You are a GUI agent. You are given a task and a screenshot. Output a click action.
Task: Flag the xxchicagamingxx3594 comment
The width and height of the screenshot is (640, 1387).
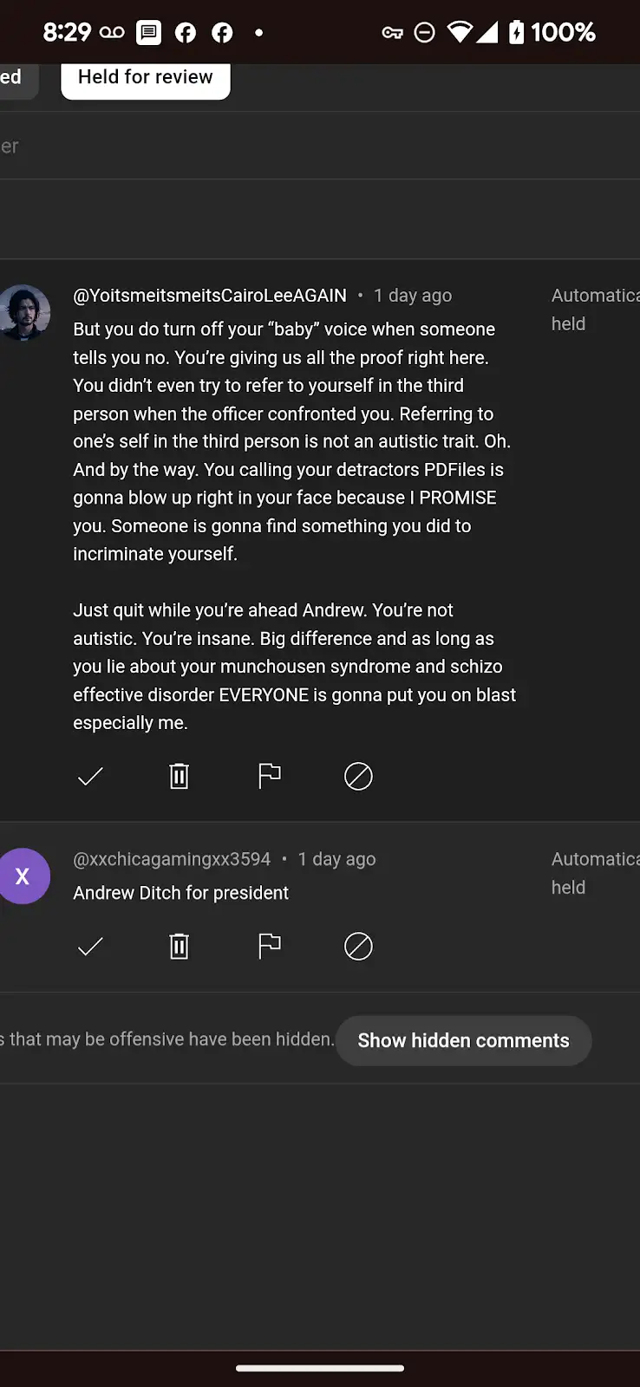pyautogui.click(x=270, y=946)
